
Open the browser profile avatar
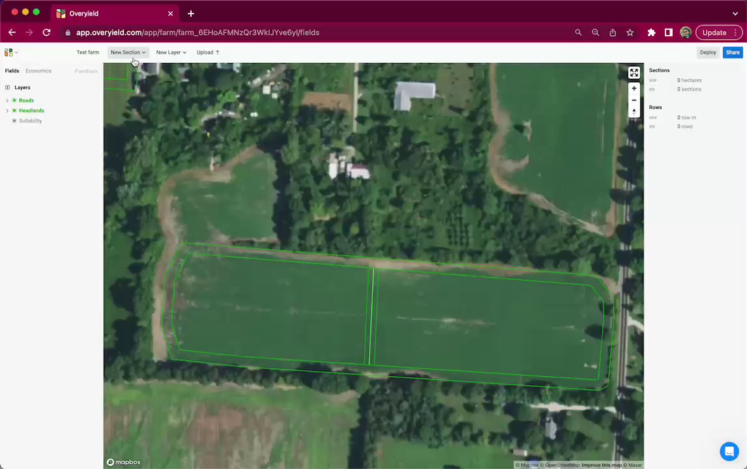(686, 33)
